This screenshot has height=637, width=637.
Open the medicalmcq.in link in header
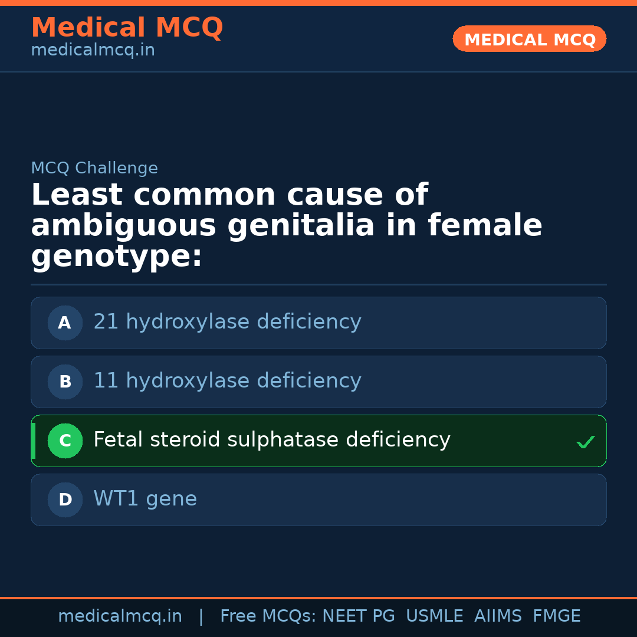(x=93, y=50)
